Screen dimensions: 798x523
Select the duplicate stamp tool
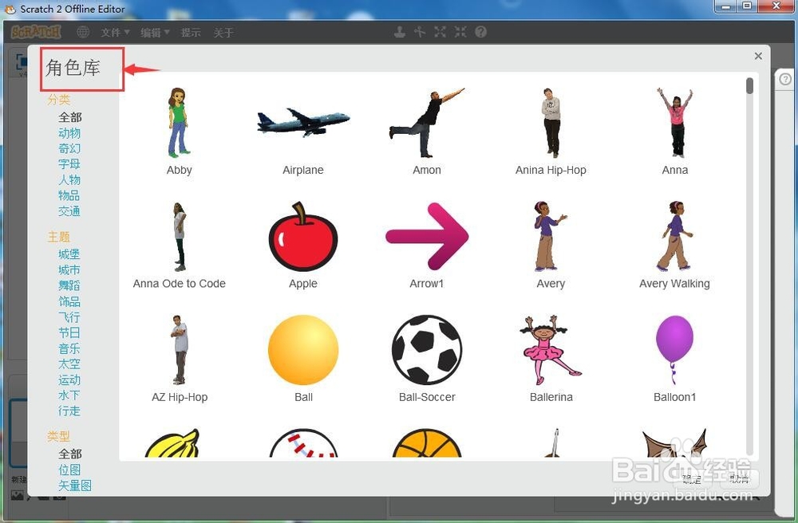[400, 32]
